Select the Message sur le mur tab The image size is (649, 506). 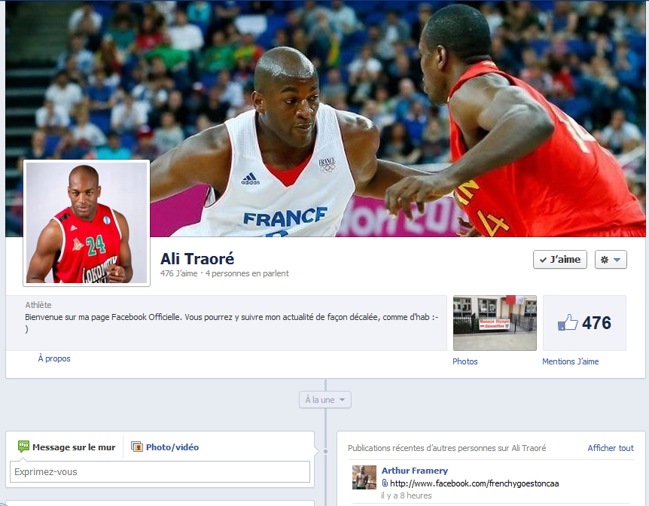coord(73,447)
